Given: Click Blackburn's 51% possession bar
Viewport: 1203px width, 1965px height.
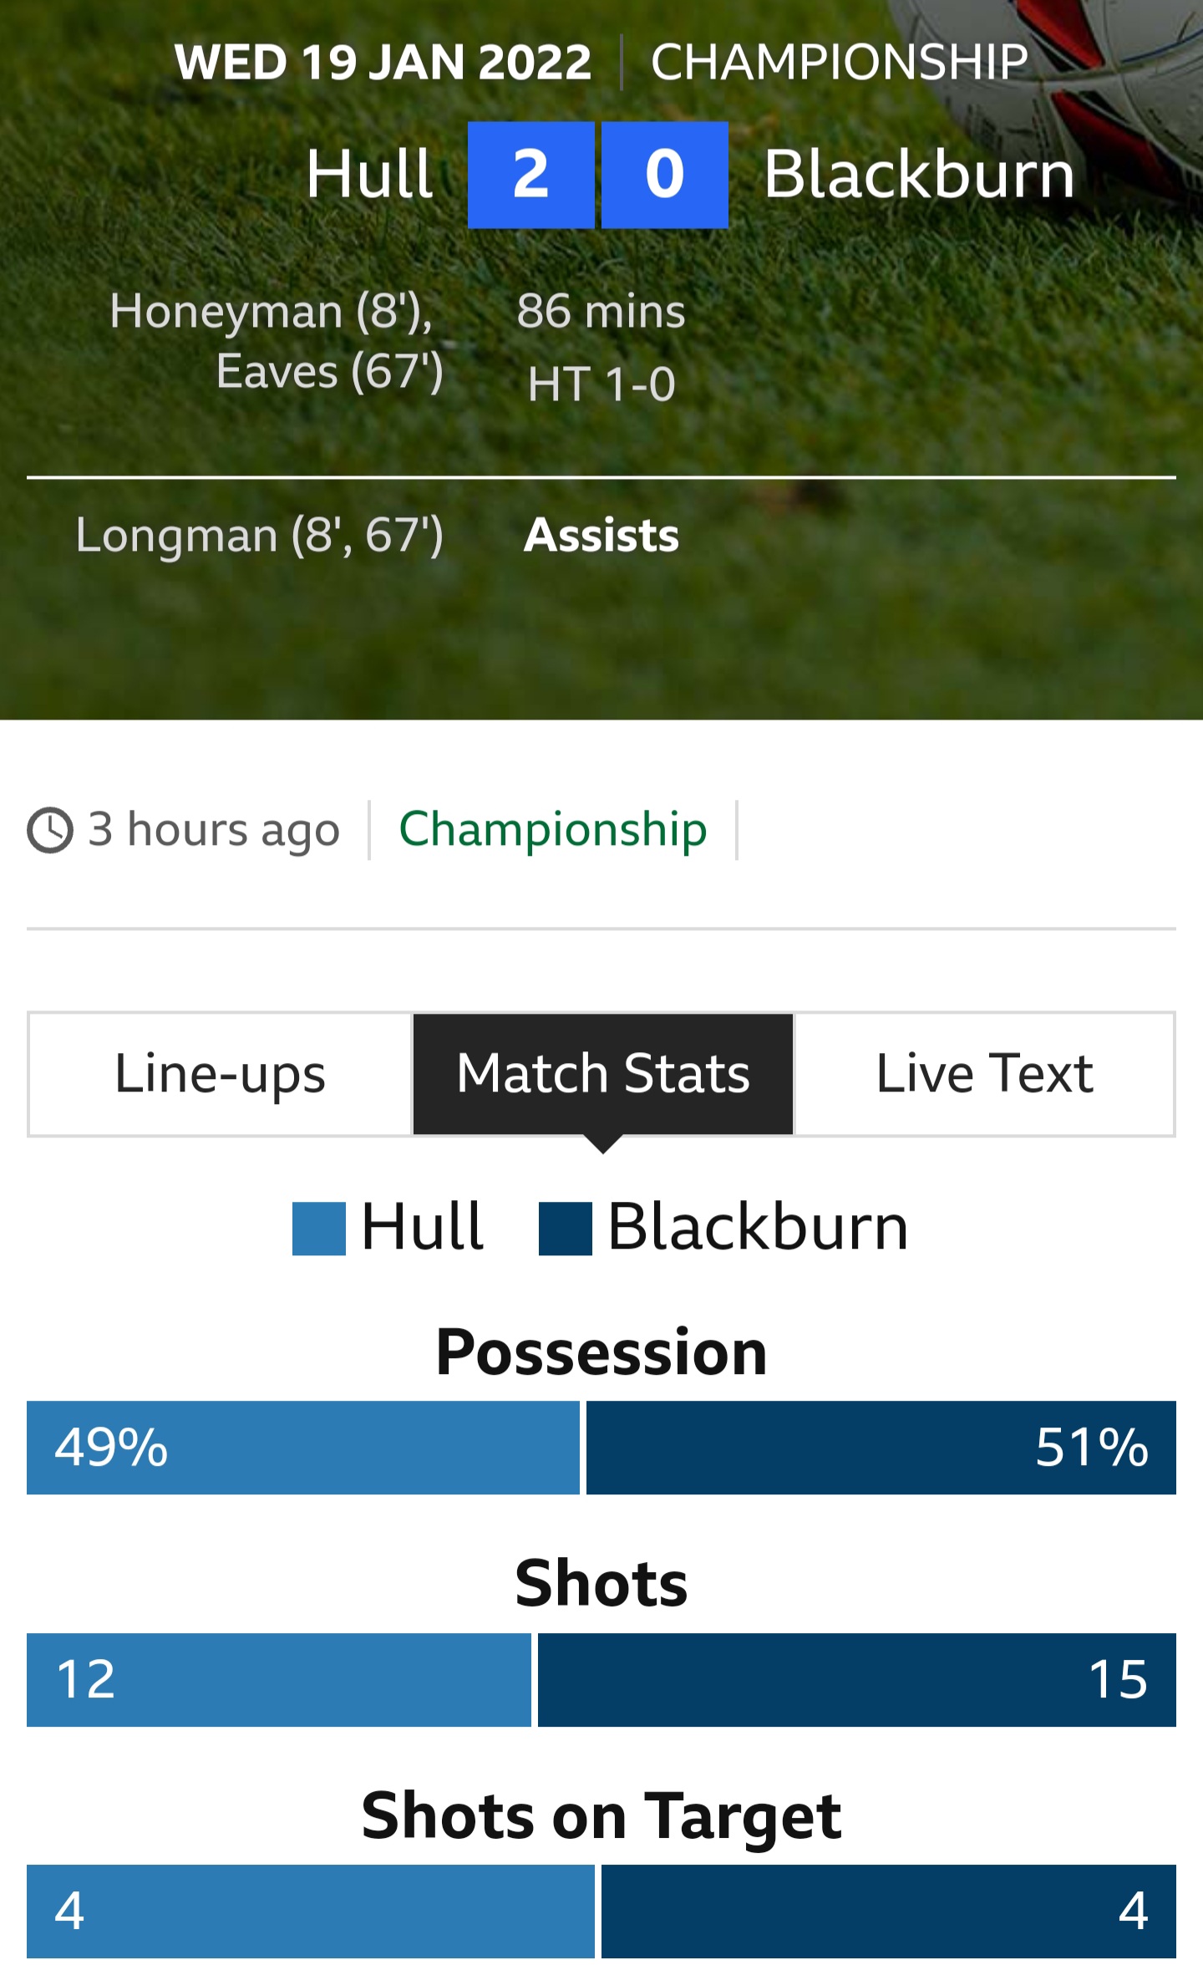Looking at the screenshot, I should tap(881, 1448).
